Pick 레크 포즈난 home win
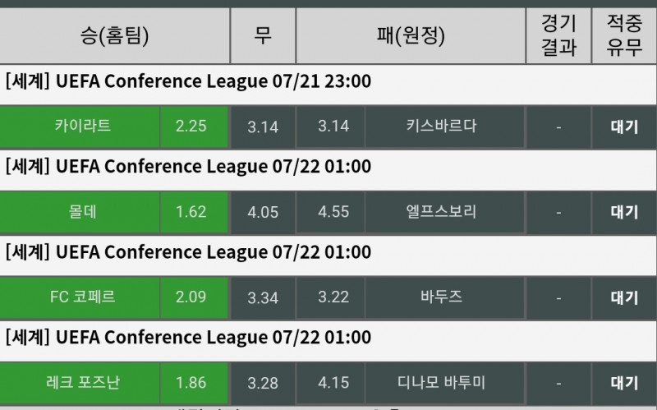657x410 pixels. [x=81, y=382]
